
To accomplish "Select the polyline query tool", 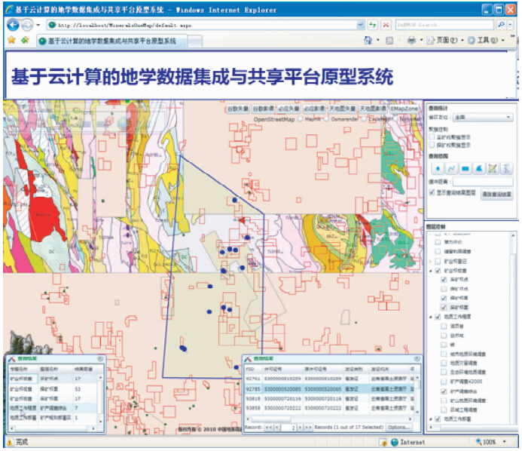I will (452, 167).
